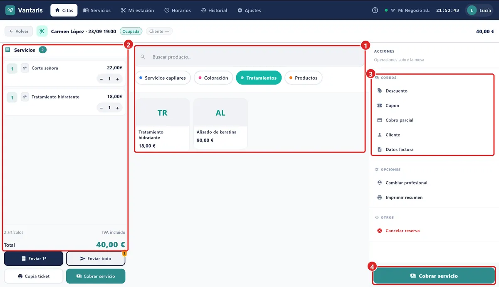The height and width of the screenshot is (287, 499).
Task: Click the Cupon ticket icon
Action: tap(379, 105)
